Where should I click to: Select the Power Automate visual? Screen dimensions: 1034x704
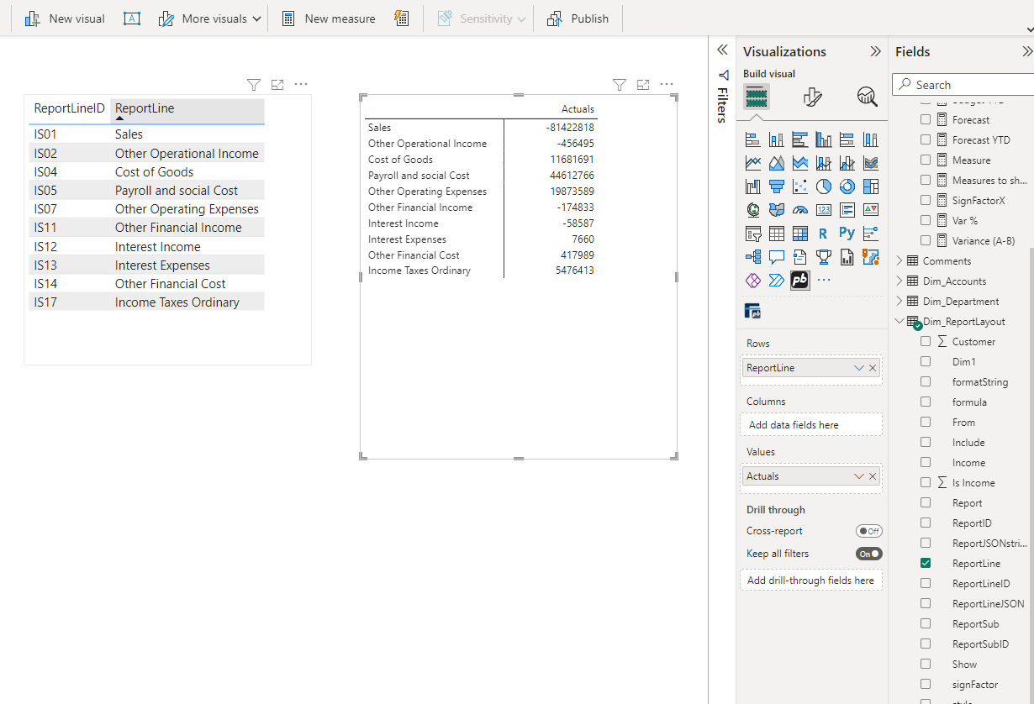(777, 278)
